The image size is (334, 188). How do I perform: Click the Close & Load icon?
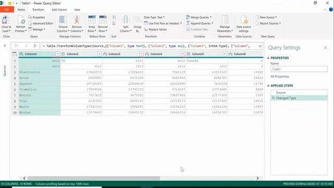point(5,20)
